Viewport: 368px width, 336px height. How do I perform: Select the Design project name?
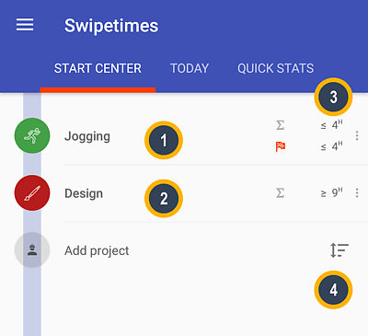pos(84,193)
